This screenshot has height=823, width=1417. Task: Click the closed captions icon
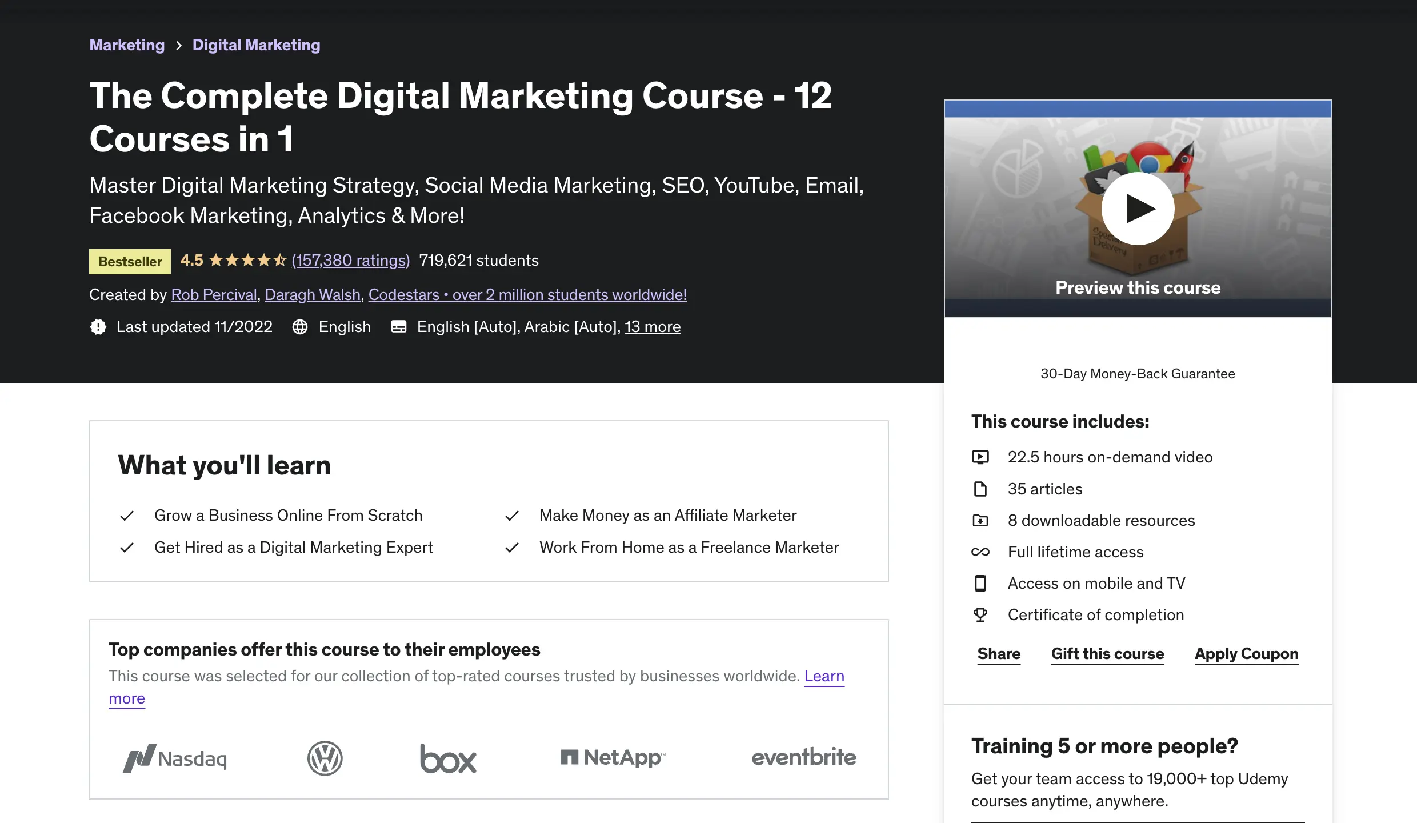pyautogui.click(x=398, y=327)
